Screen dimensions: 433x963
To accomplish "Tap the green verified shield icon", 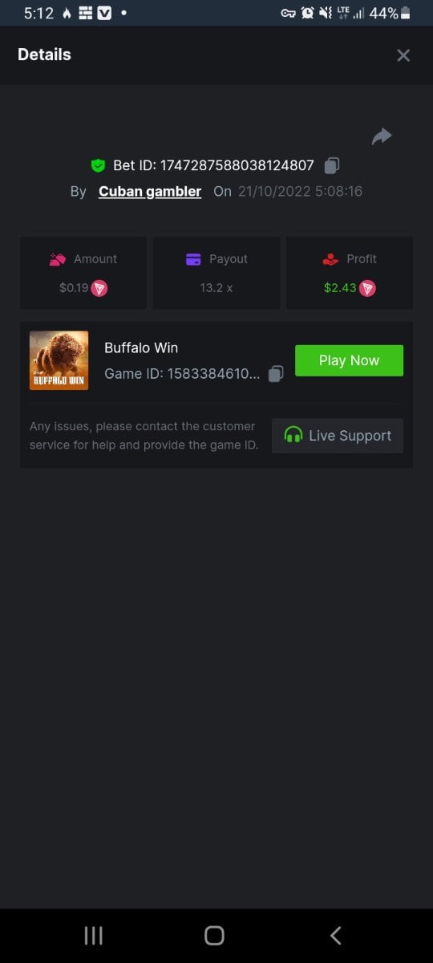I will pos(98,165).
